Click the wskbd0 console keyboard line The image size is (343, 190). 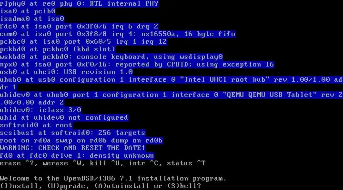[111, 57]
